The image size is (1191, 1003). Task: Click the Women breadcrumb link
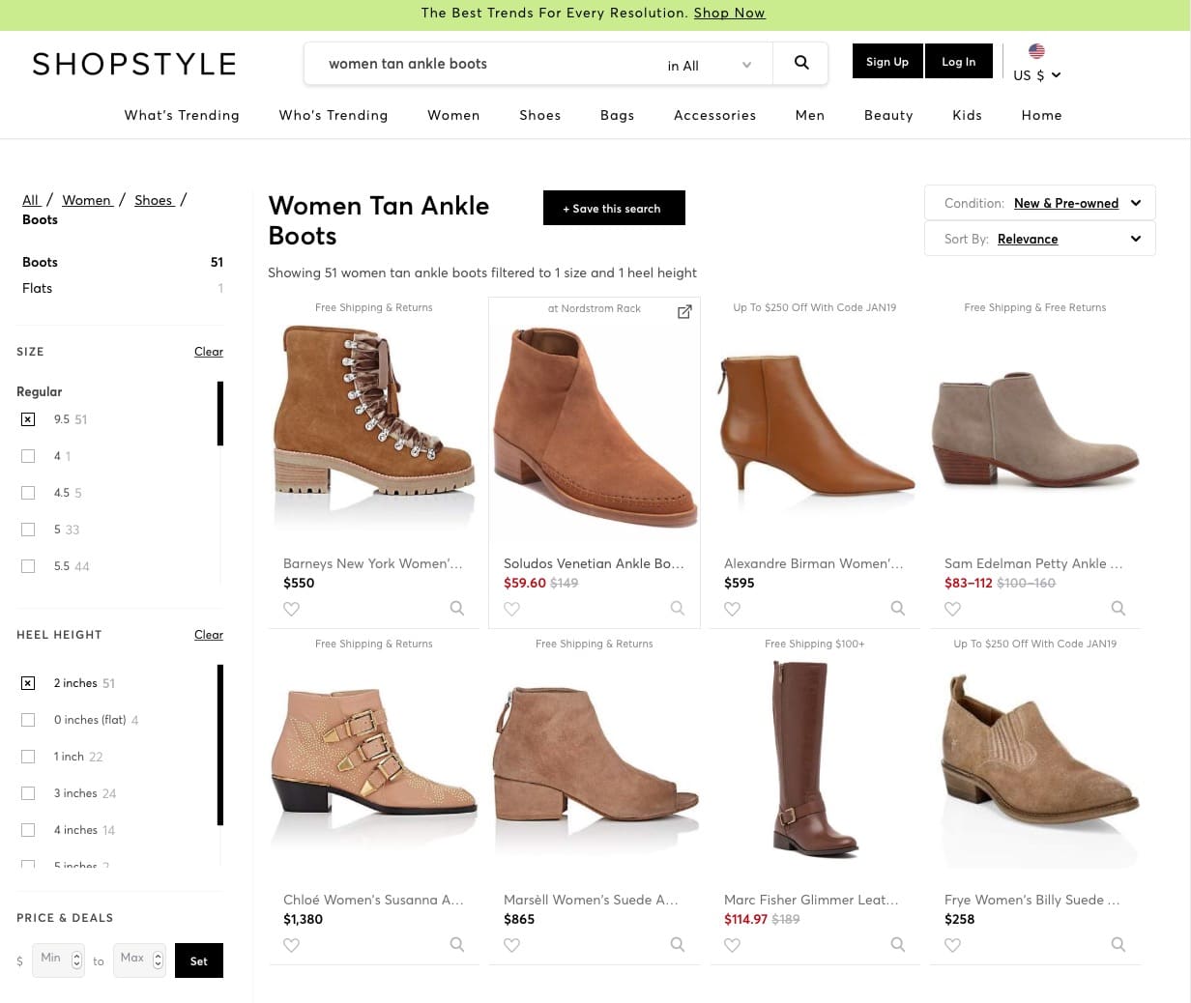coord(87,200)
